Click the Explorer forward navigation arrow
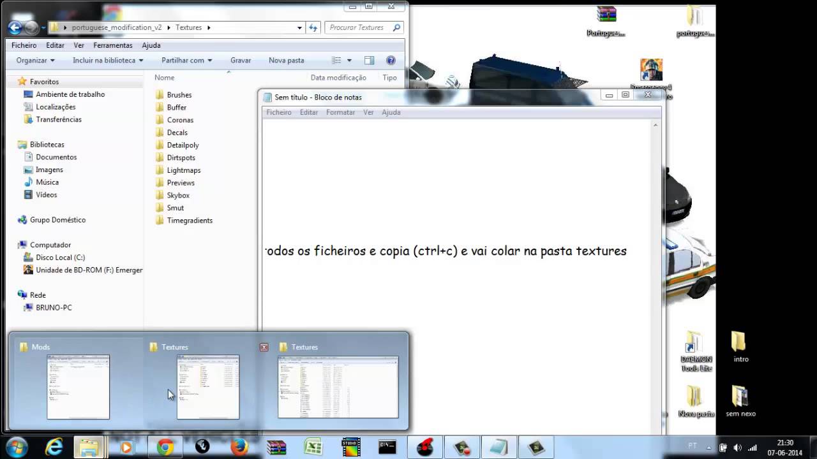 point(31,27)
